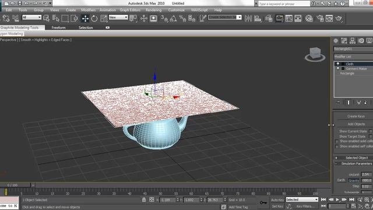Toggle the 3D Snaps icon
The height and width of the screenshot is (210, 373).
[x=164, y=18]
